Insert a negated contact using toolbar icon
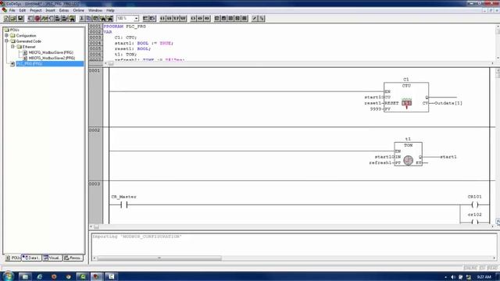Screen dimensions: 500x281 170,19
